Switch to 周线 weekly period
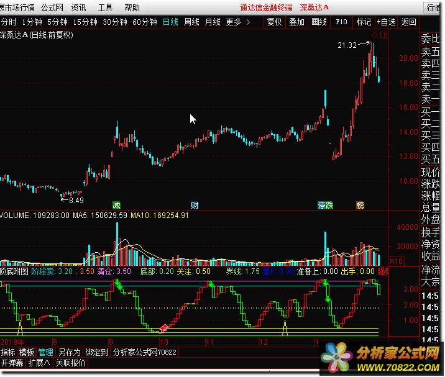 coord(191,22)
